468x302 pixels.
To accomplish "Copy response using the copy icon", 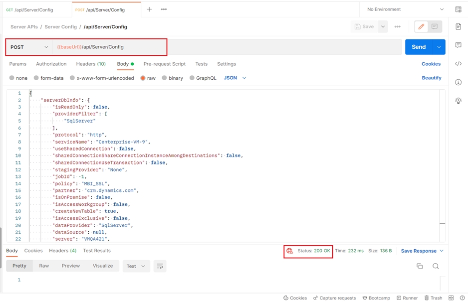I will 420,266.
